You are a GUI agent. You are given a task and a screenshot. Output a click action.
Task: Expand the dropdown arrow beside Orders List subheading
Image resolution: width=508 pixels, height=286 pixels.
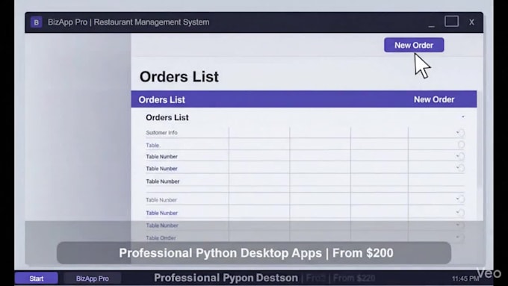point(463,117)
